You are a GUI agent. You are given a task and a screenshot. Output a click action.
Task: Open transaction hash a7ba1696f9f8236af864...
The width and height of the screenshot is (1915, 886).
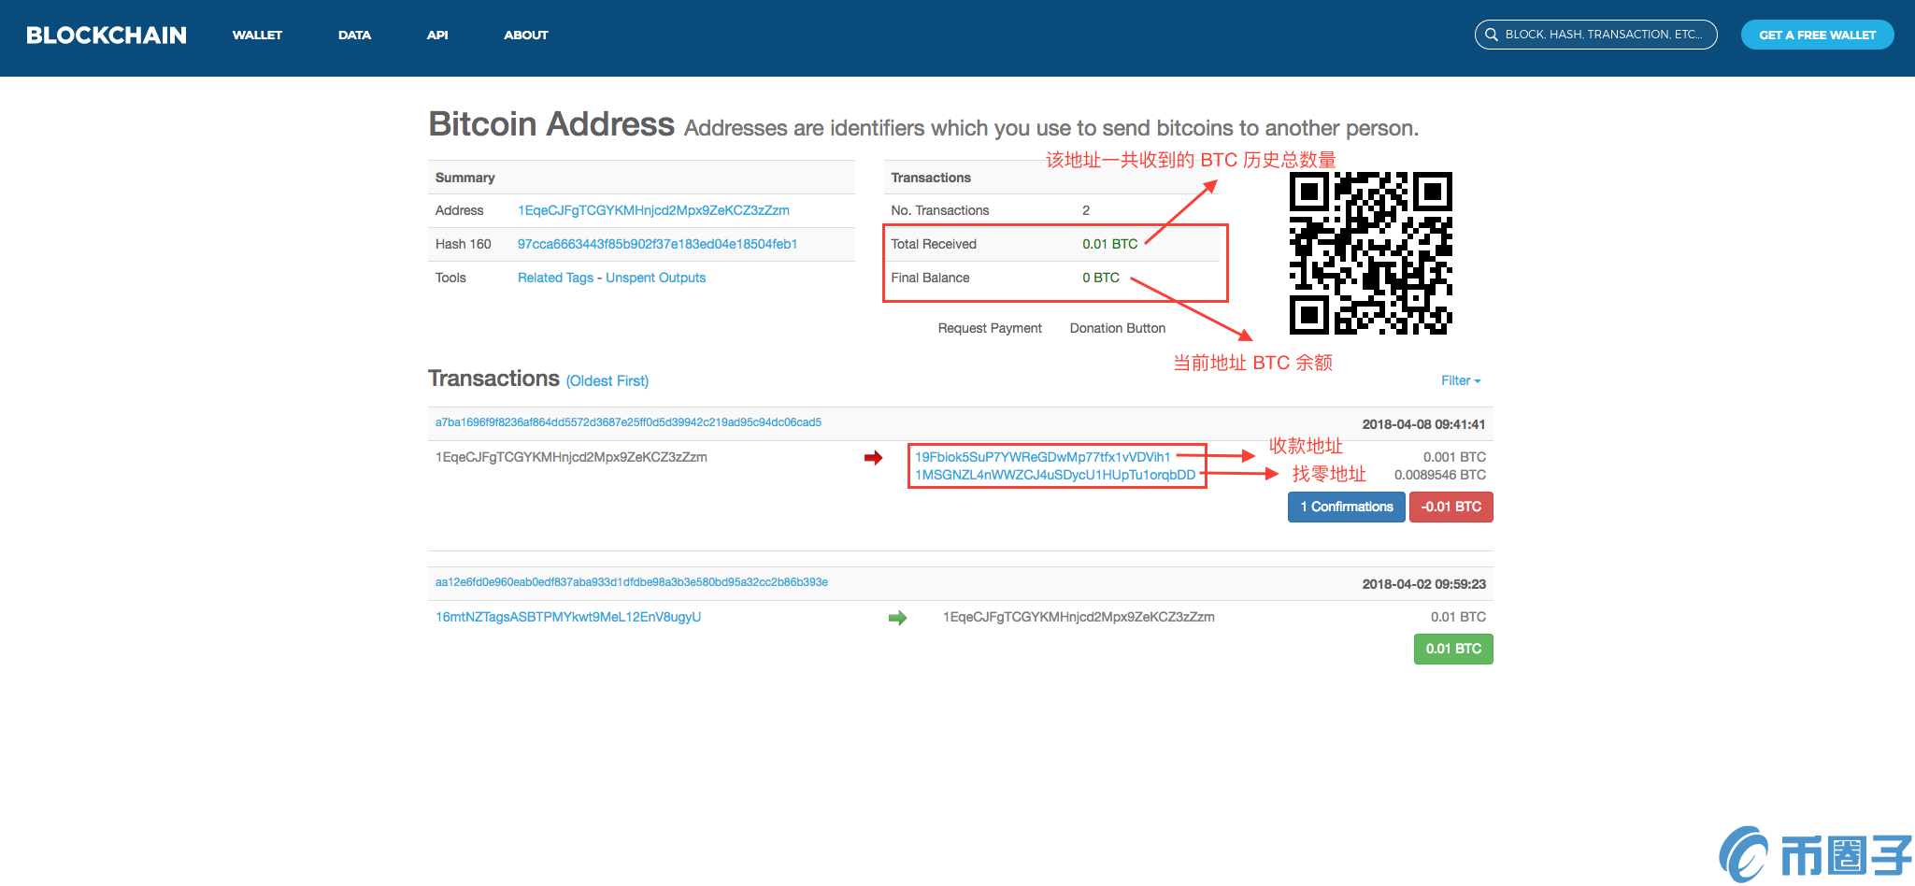coord(628,422)
